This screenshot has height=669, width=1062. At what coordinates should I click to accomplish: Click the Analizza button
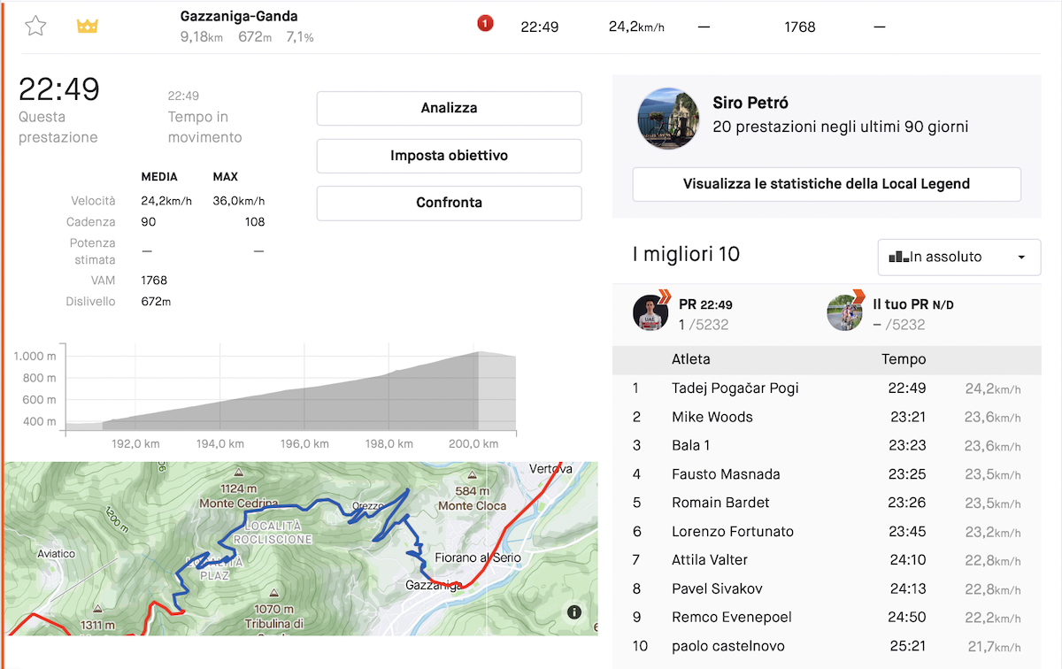[x=449, y=108]
